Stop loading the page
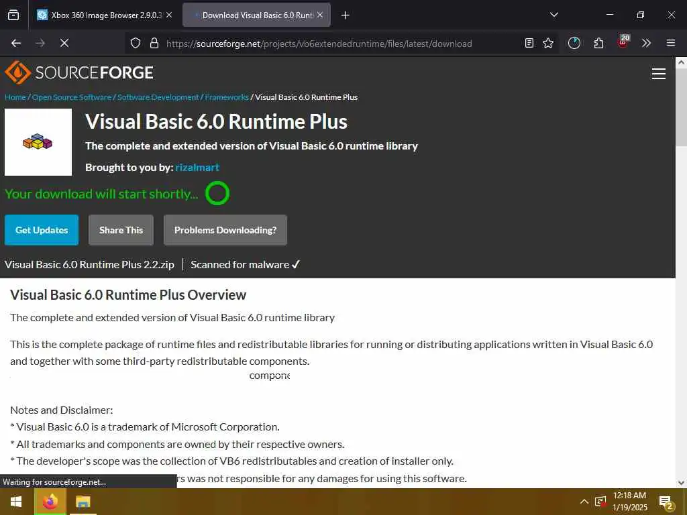Viewport: 687px width, 515px height. pyautogui.click(x=64, y=43)
